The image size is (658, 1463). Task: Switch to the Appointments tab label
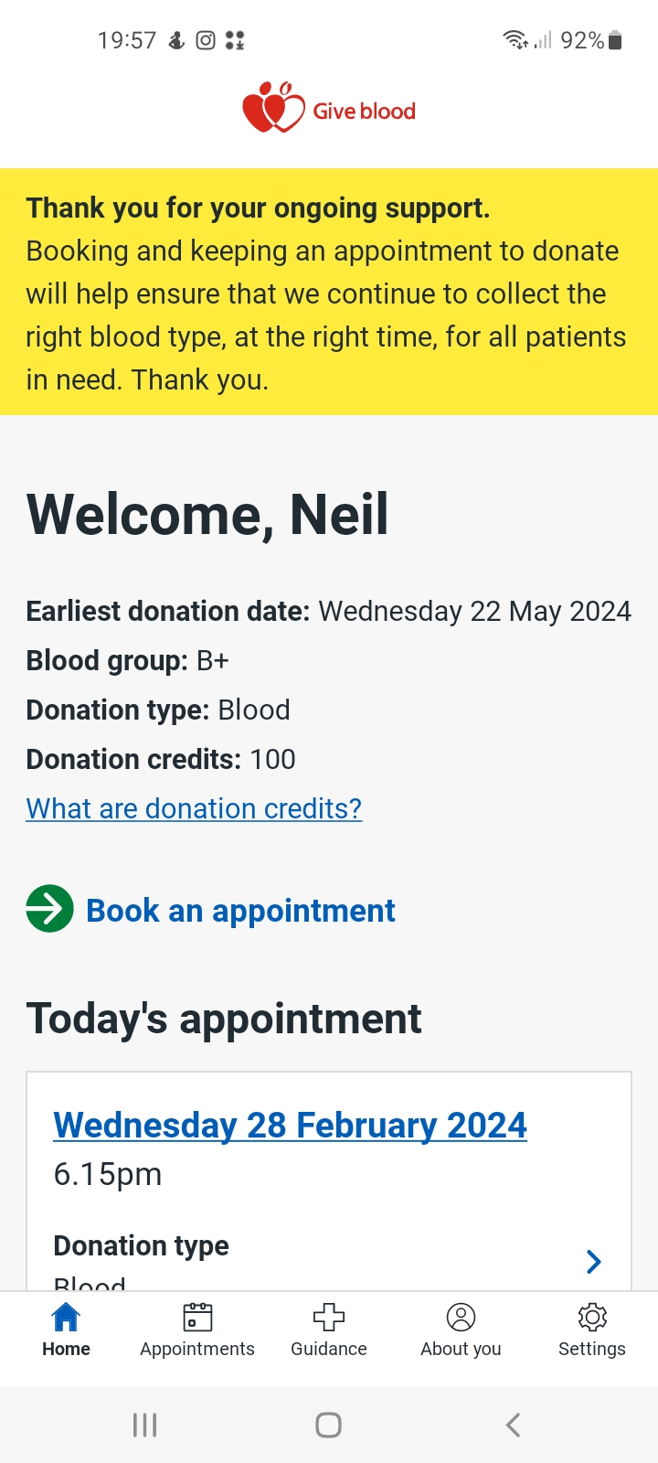197,1350
